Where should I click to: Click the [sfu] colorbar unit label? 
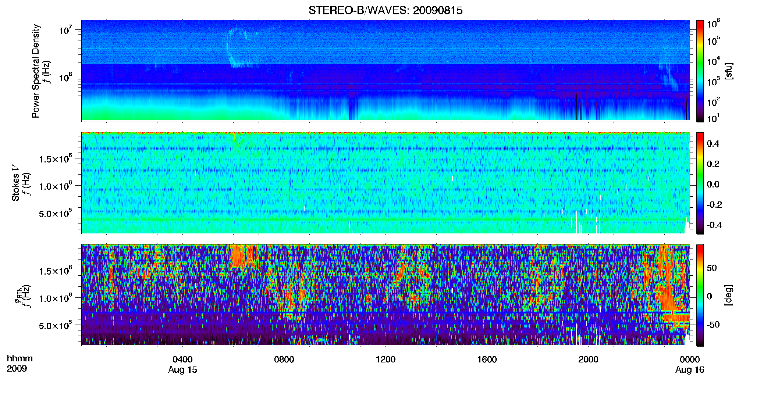(729, 71)
